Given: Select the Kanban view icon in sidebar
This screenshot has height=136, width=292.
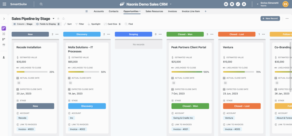Looking at the screenshot, I should click(4, 29).
